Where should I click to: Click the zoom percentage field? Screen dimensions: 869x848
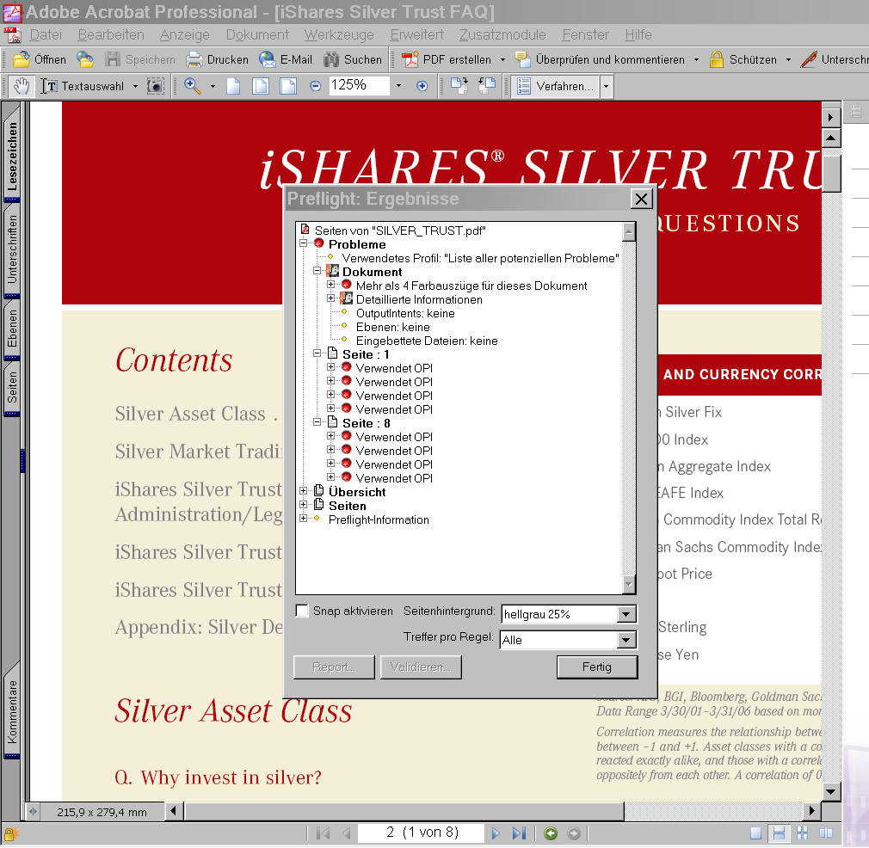pos(359,86)
